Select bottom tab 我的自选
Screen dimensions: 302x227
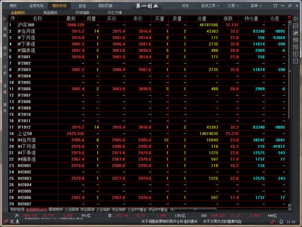tap(17, 209)
